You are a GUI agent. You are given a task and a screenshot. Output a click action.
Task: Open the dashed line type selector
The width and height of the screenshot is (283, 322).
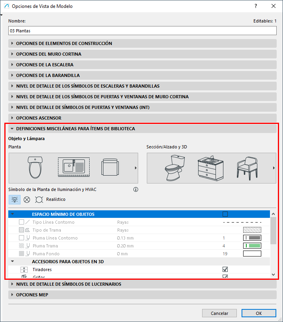tap(242, 222)
